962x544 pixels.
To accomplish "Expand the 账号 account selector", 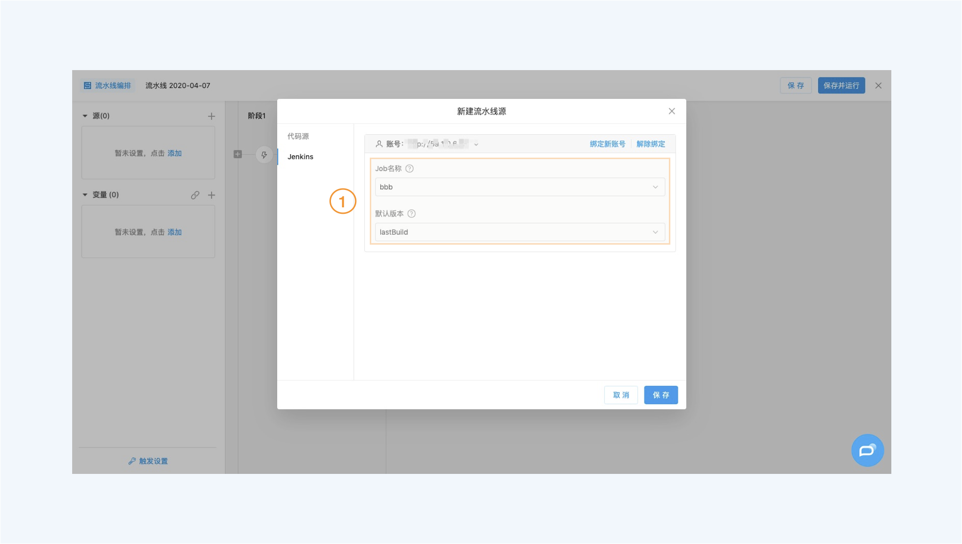I will click(x=476, y=145).
